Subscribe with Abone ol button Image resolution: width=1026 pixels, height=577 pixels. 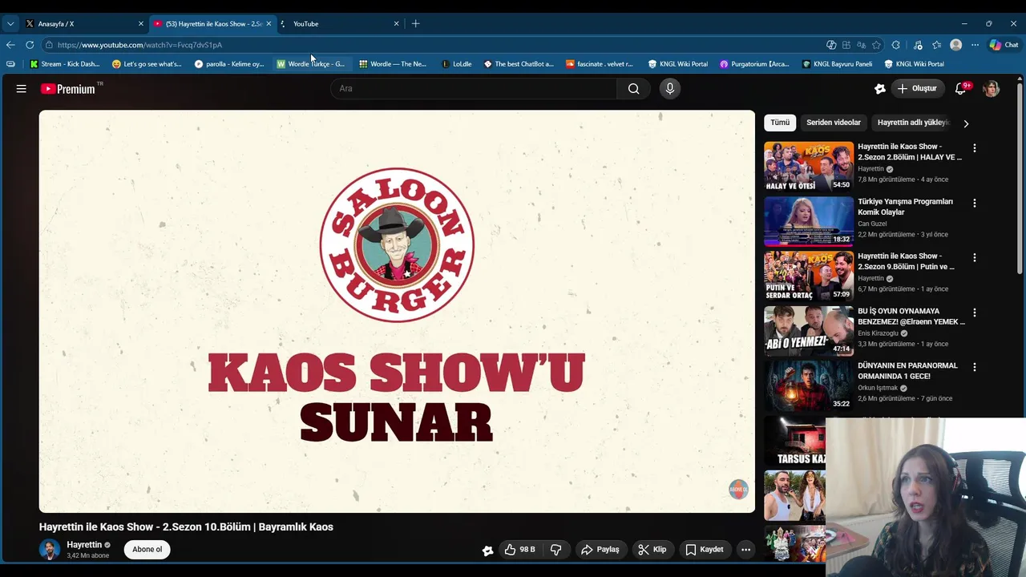coord(147,550)
